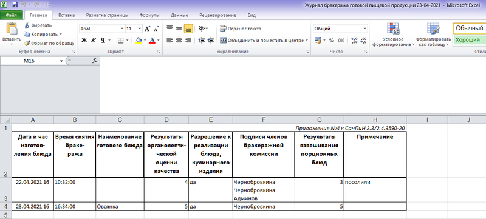Open Условное форматирование menu
This screenshot has height=219, width=486.
pyautogui.click(x=393, y=35)
